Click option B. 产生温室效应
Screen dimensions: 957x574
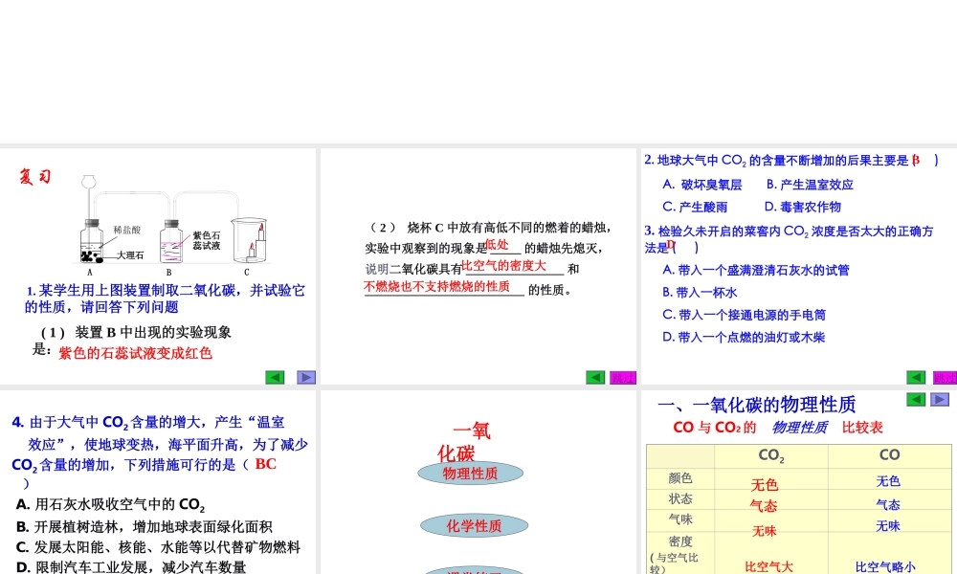point(810,185)
